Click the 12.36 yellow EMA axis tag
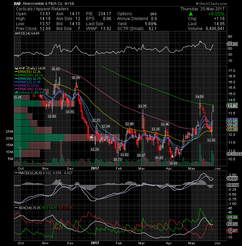Viewport: 242px width, 246px height. click(x=232, y=130)
